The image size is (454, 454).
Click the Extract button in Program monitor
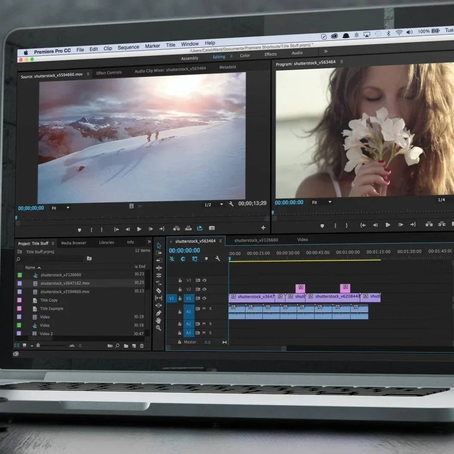click(x=442, y=224)
